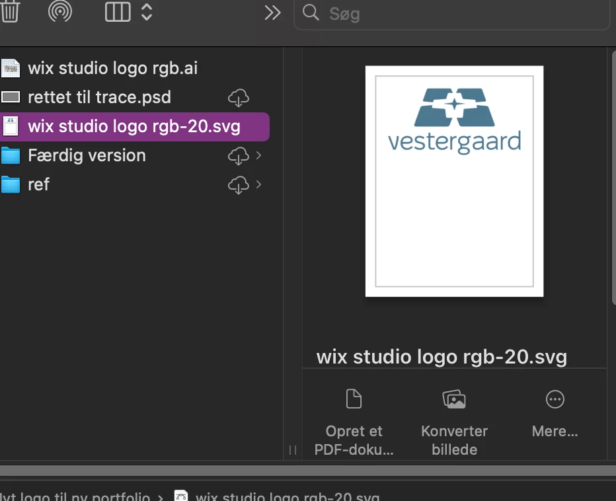Open the Mere… ellipsis circle icon

(555, 399)
